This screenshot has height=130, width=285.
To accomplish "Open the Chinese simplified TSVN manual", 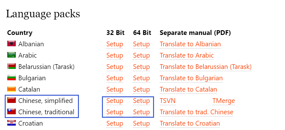I will point(167,101).
